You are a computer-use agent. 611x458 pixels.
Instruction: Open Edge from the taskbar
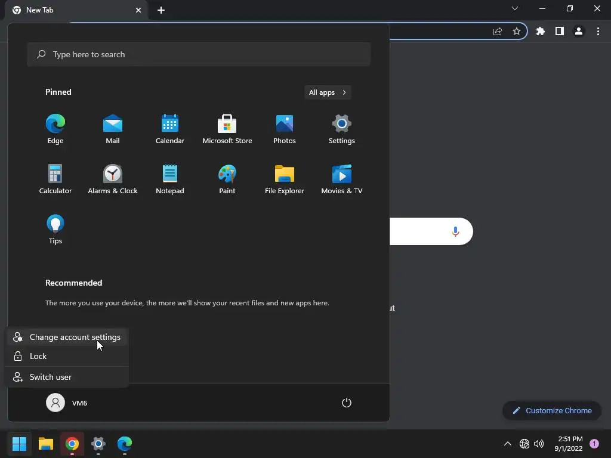(x=125, y=444)
